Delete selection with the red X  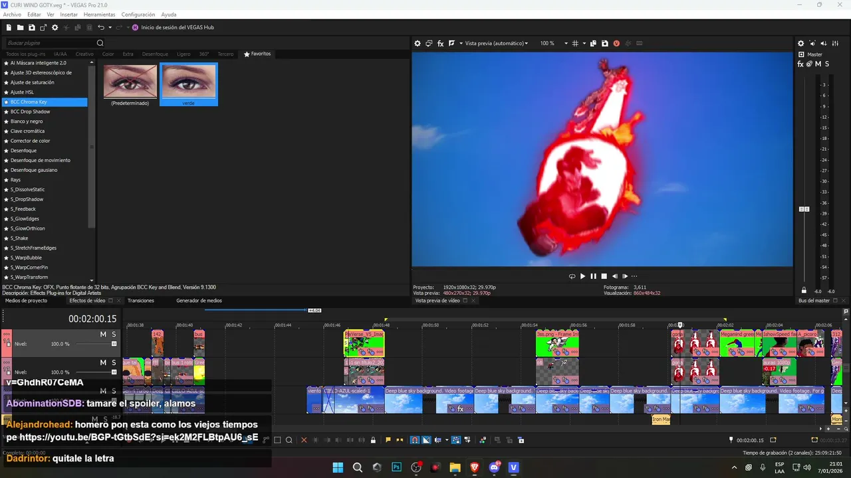click(x=304, y=440)
